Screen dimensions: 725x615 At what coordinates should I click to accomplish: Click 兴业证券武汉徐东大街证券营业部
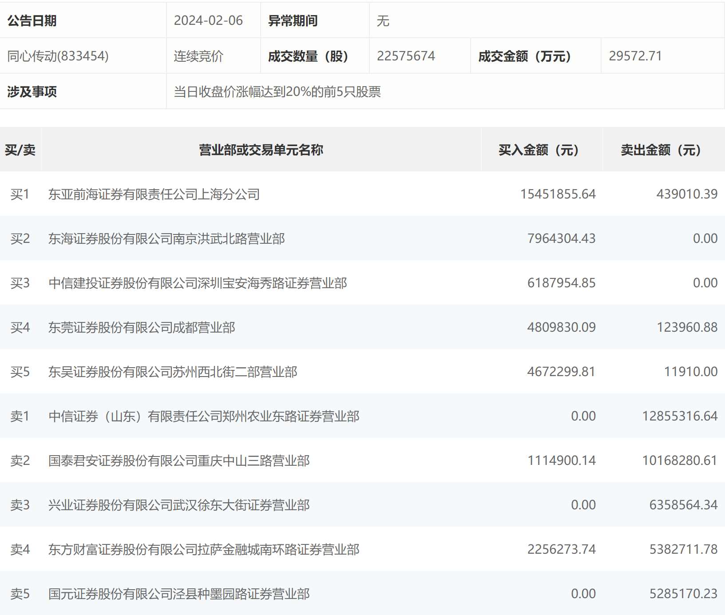point(179,505)
